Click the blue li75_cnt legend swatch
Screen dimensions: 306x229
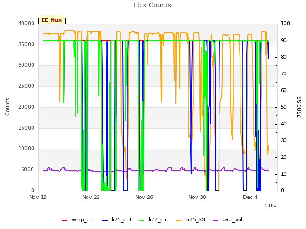pyautogui.click(x=105, y=220)
